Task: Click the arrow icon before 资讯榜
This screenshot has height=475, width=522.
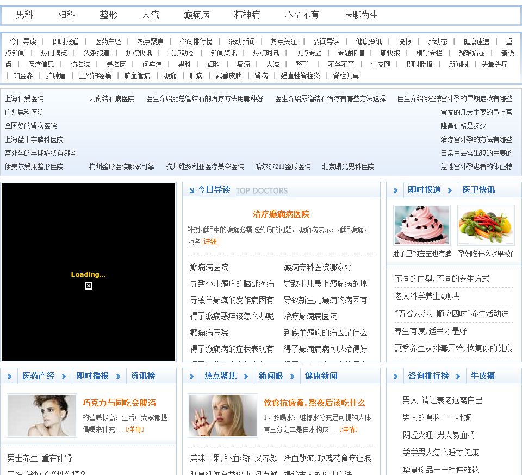Action: pos(118,377)
